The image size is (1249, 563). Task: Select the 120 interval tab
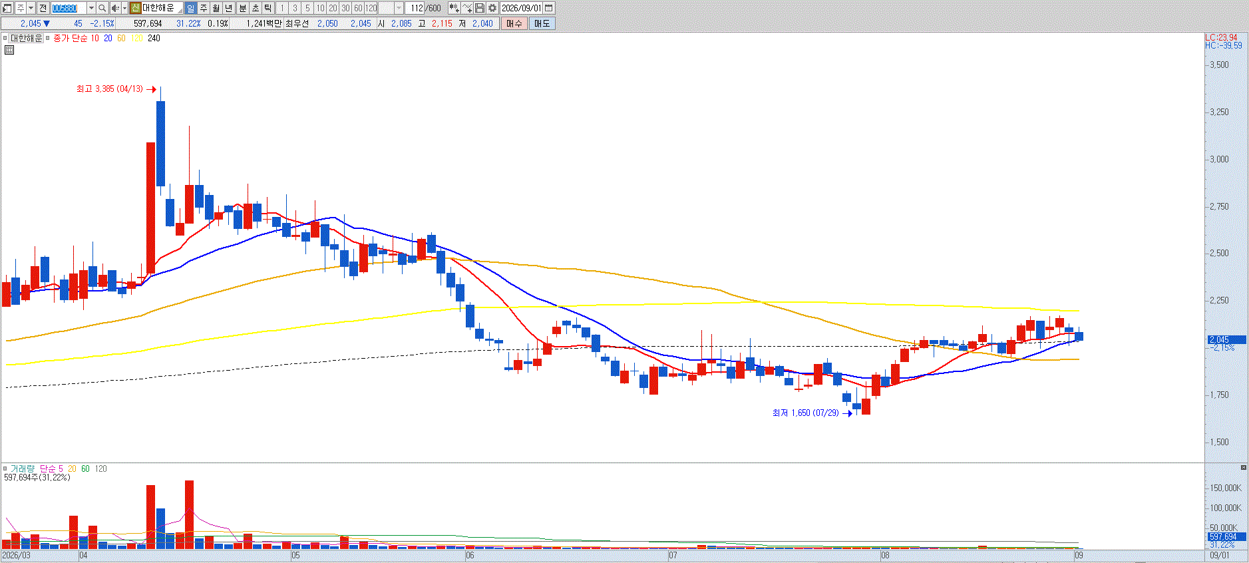(x=371, y=8)
